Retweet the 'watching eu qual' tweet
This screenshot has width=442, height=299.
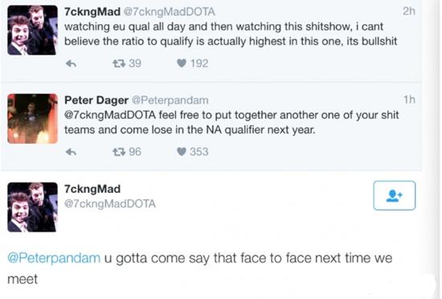(x=119, y=63)
